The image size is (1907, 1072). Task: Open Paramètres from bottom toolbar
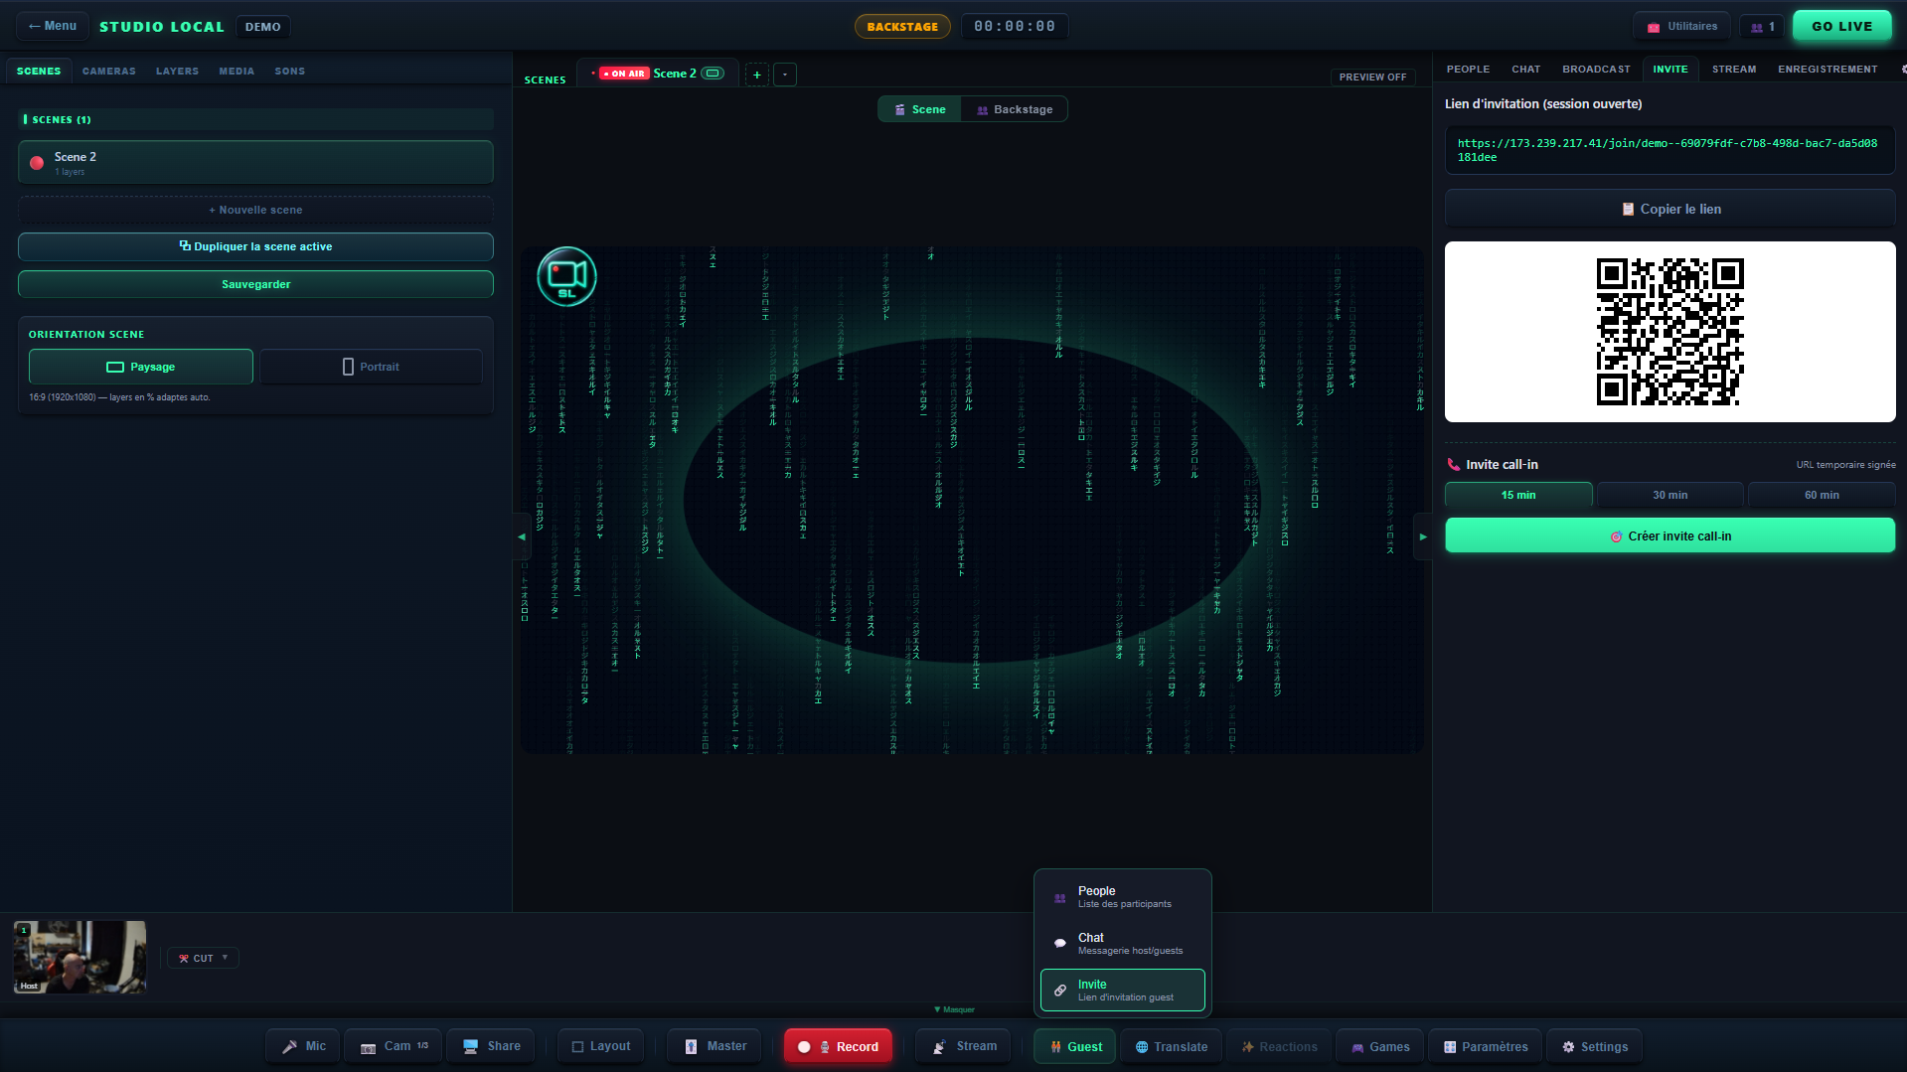1485,1046
